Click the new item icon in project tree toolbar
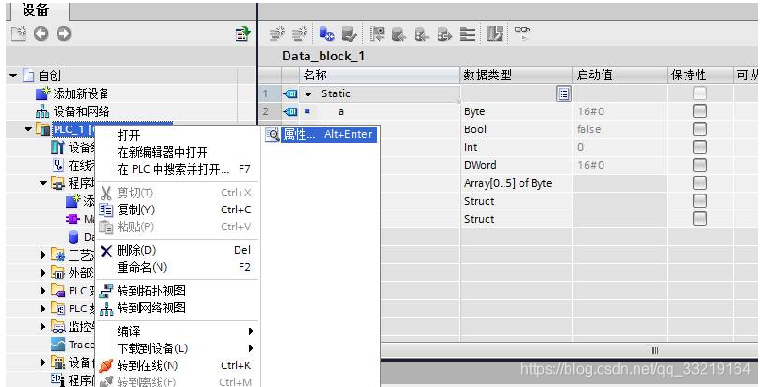 pos(19,34)
